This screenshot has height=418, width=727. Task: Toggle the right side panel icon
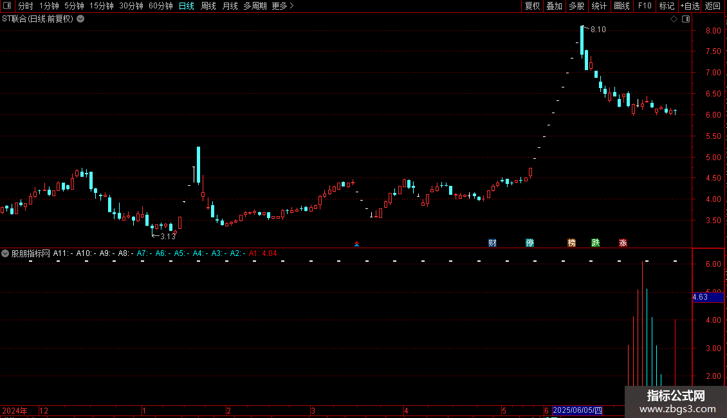pos(686,19)
